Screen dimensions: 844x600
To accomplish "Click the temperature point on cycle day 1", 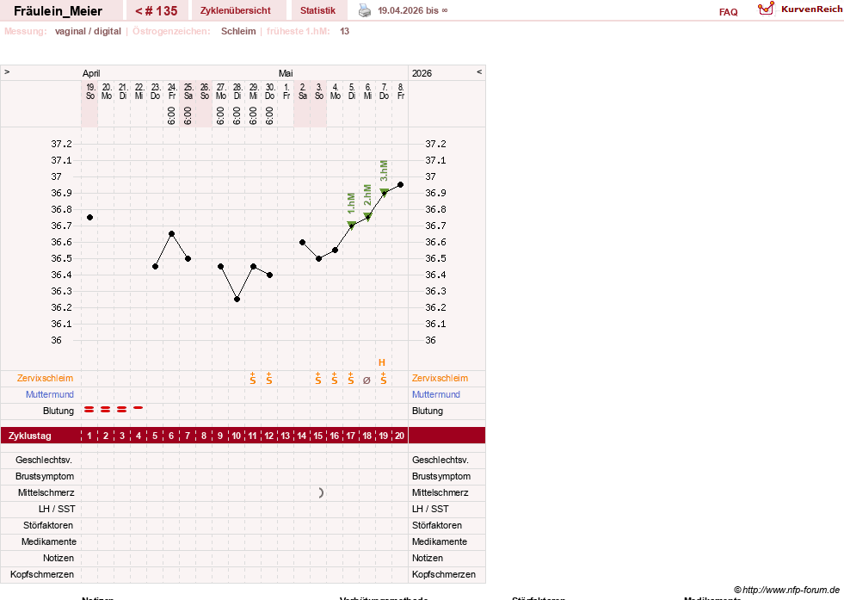I will point(89,218).
